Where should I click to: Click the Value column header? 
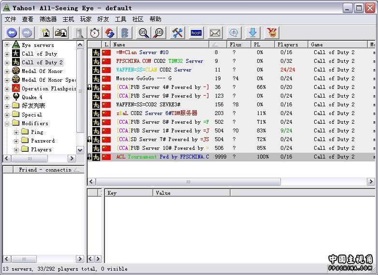pyautogui.click(x=191, y=193)
